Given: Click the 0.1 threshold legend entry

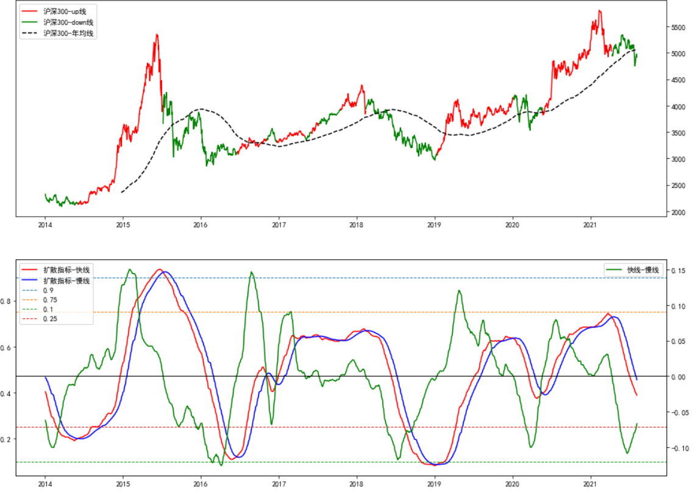Looking at the screenshot, I should point(48,310).
